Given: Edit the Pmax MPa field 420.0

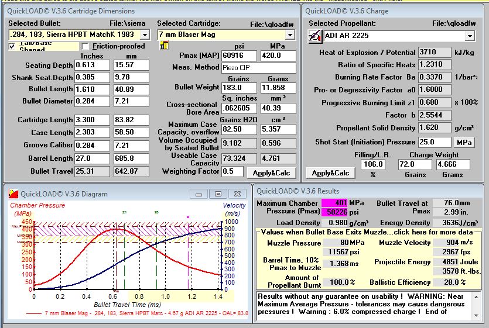Looking at the screenshot, I should click(278, 56).
